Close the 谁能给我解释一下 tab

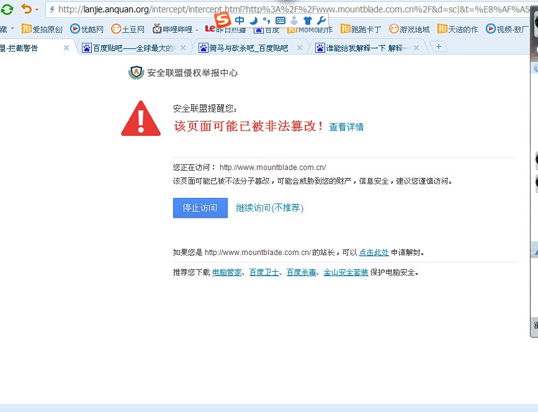coord(416,48)
